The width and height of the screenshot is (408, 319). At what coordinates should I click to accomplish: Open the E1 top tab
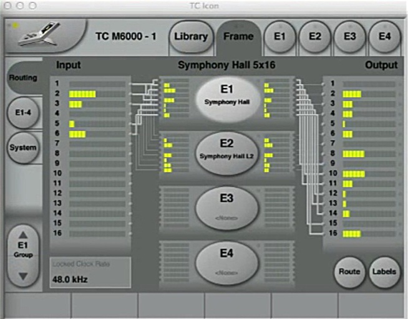[x=280, y=36]
